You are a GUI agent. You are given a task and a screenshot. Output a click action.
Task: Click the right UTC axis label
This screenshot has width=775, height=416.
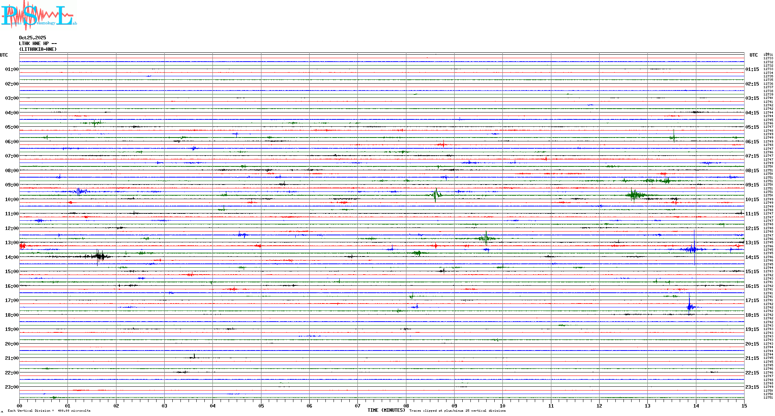[x=753, y=55]
